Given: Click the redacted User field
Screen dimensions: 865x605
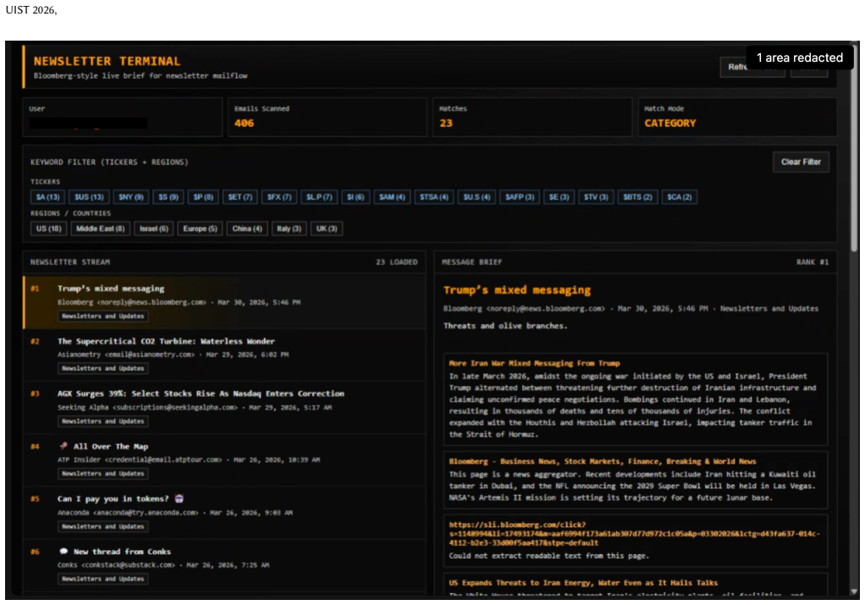Looking at the screenshot, I should (x=88, y=124).
